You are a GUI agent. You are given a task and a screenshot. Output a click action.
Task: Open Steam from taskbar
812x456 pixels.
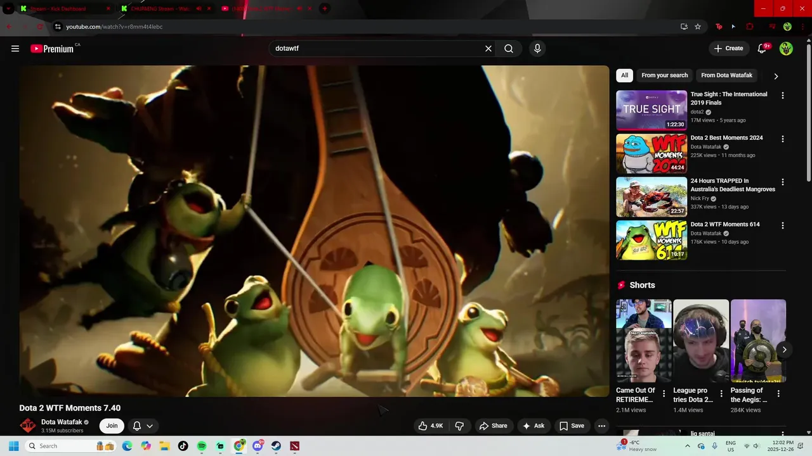click(x=276, y=446)
